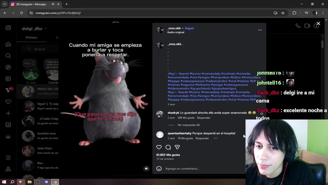328x185 pixels.
Task: Open the More hamburger menu in sidebar
Action: (x=8, y=158)
